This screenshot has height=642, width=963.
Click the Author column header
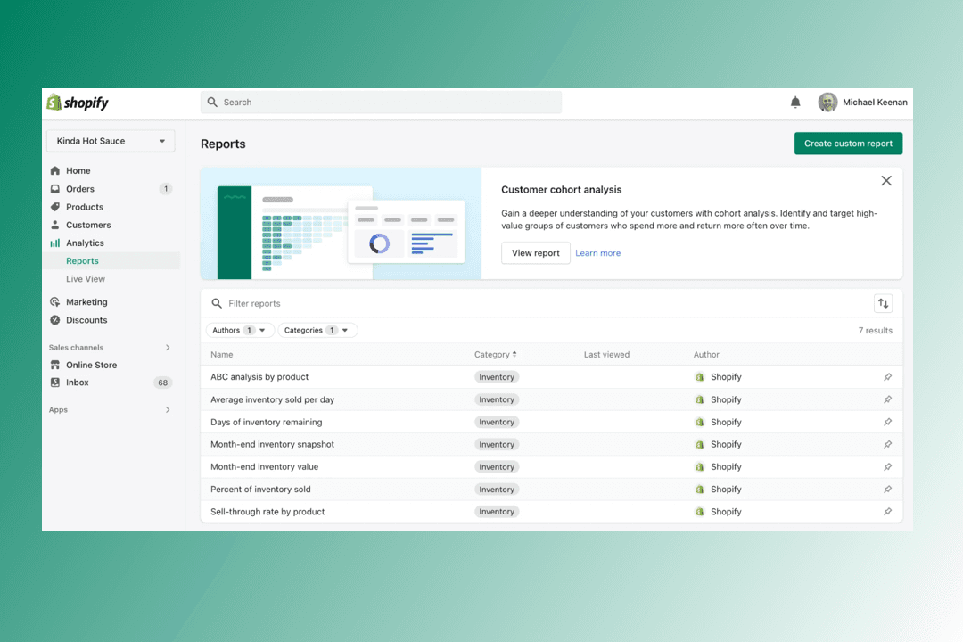706,355
